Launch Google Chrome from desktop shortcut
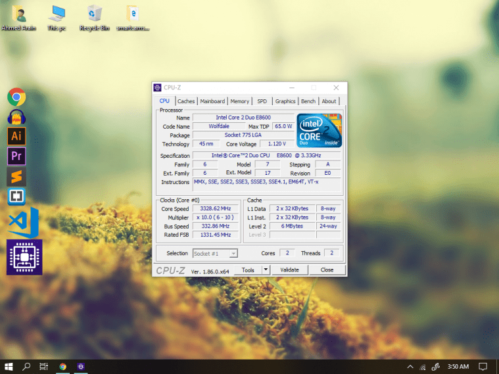This screenshot has width=499, height=374. 16,97
